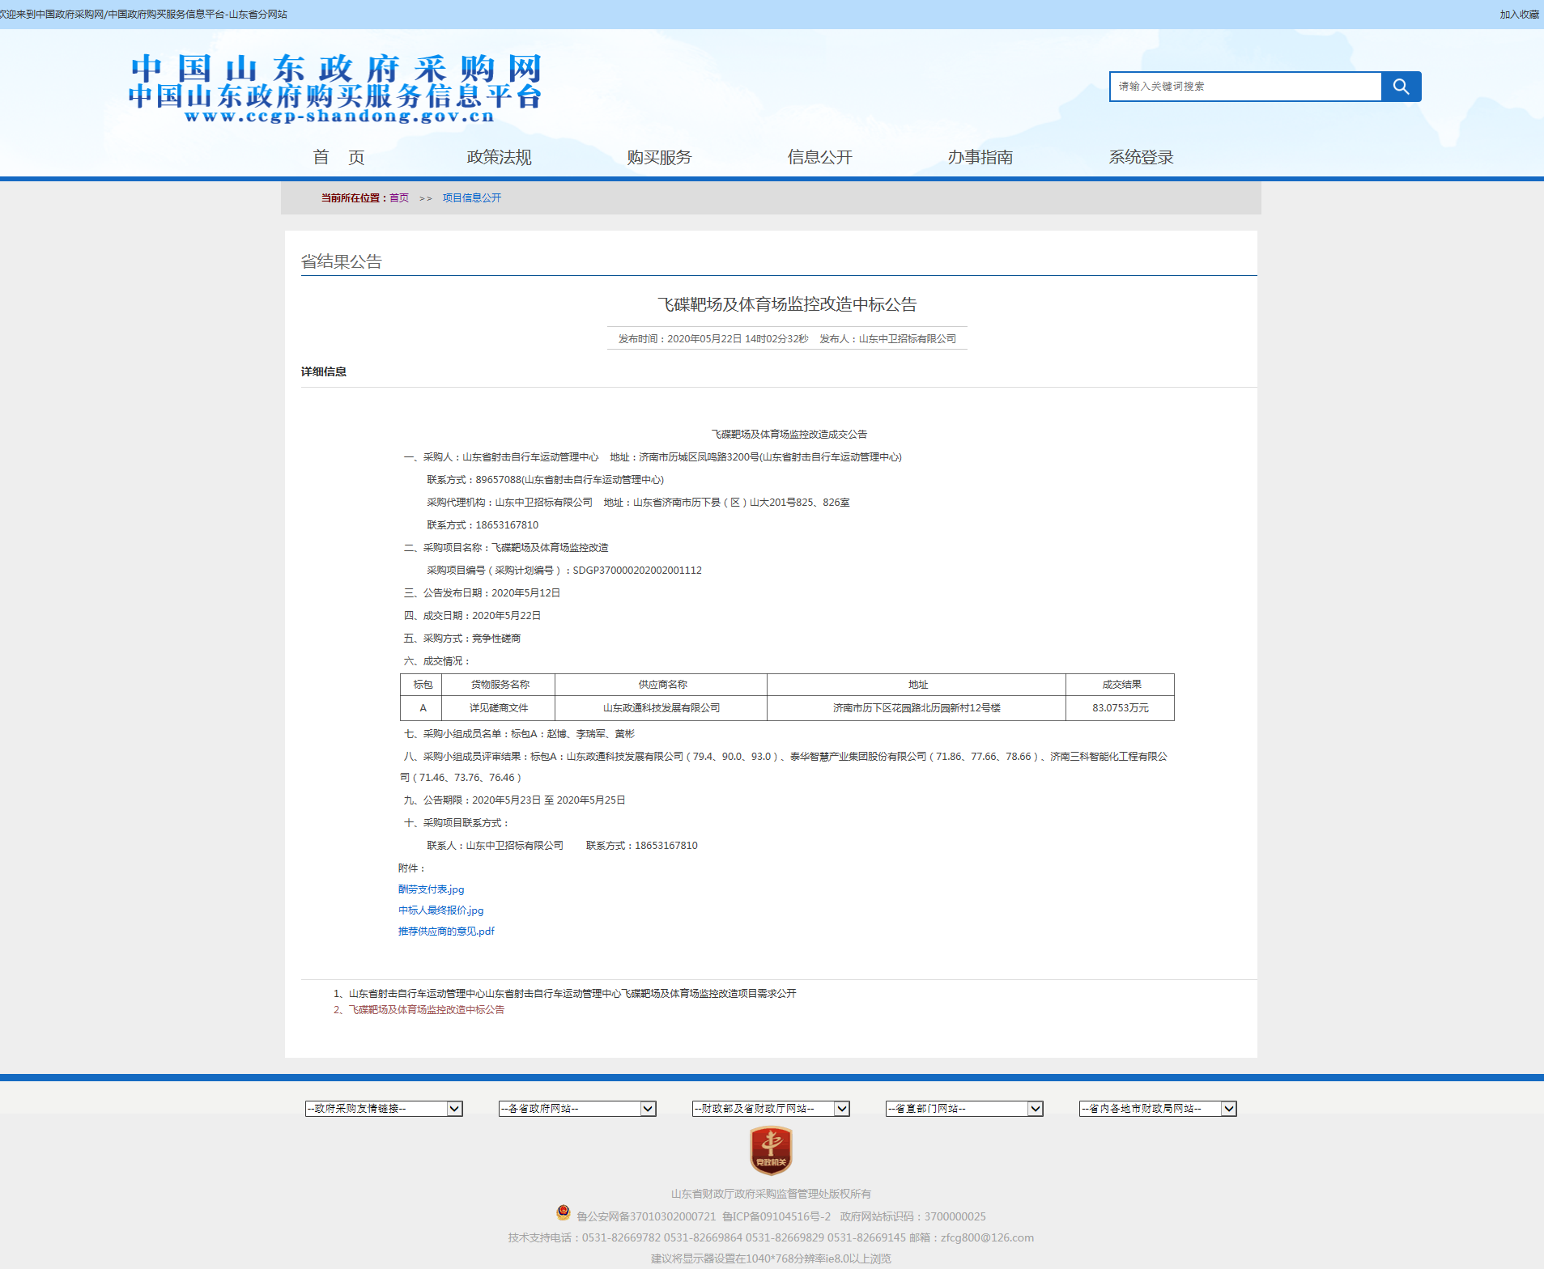Image resolution: width=1544 pixels, height=1269 pixels.
Task: Open 系统登录 page
Action: [1140, 157]
